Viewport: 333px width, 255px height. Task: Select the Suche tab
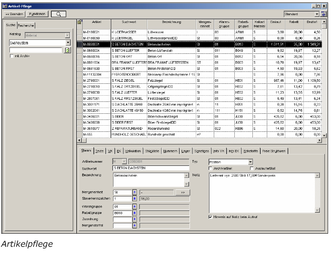[11, 25]
